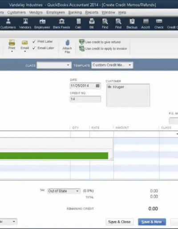Open the Customers center icon
This screenshot has width=178, height=229.
coord(8,24)
